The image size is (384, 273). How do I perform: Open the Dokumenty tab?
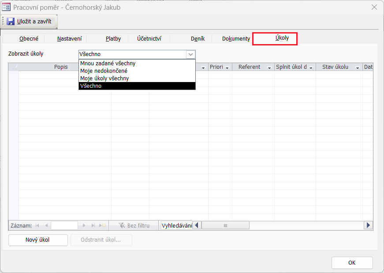point(236,38)
